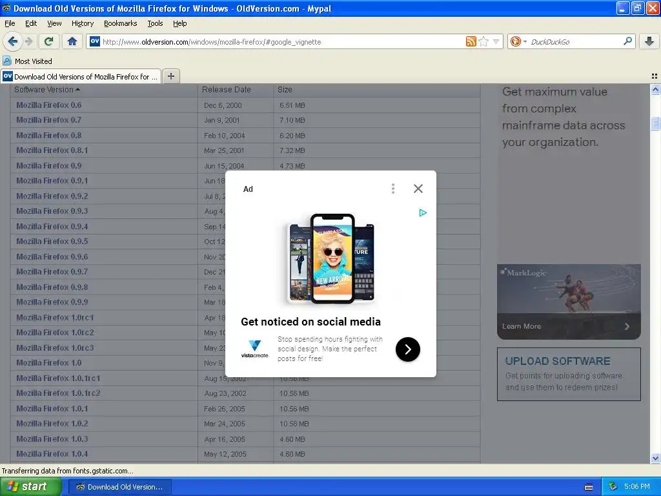This screenshot has height=496, width=661.
Task: Open the Mozilla Firefox 0.7 link
Action: pyautogui.click(x=49, y=119)
